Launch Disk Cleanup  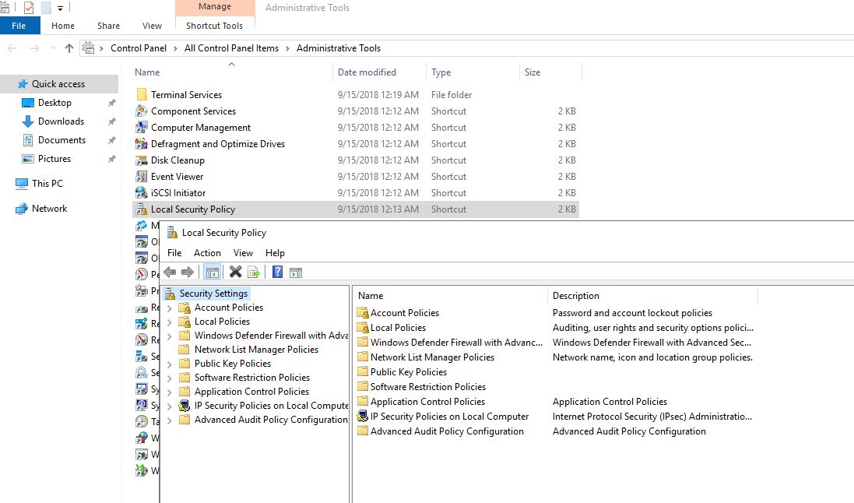pos(179,160)
